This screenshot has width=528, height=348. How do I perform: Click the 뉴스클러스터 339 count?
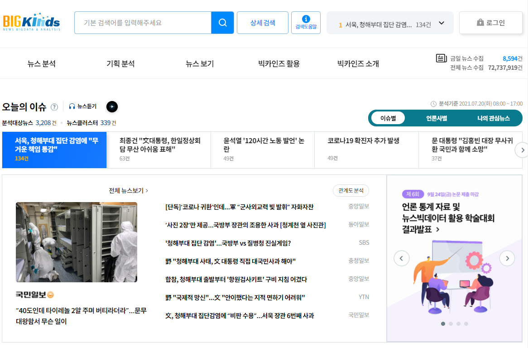(108, 123)
